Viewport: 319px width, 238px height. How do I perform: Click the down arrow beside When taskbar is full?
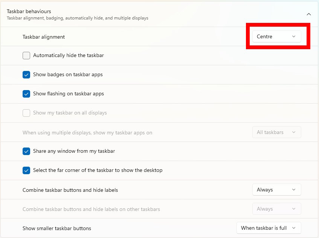(x=294, y=228)
